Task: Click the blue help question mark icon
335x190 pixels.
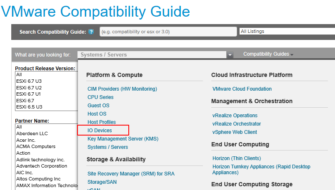Action: (91, 32)
